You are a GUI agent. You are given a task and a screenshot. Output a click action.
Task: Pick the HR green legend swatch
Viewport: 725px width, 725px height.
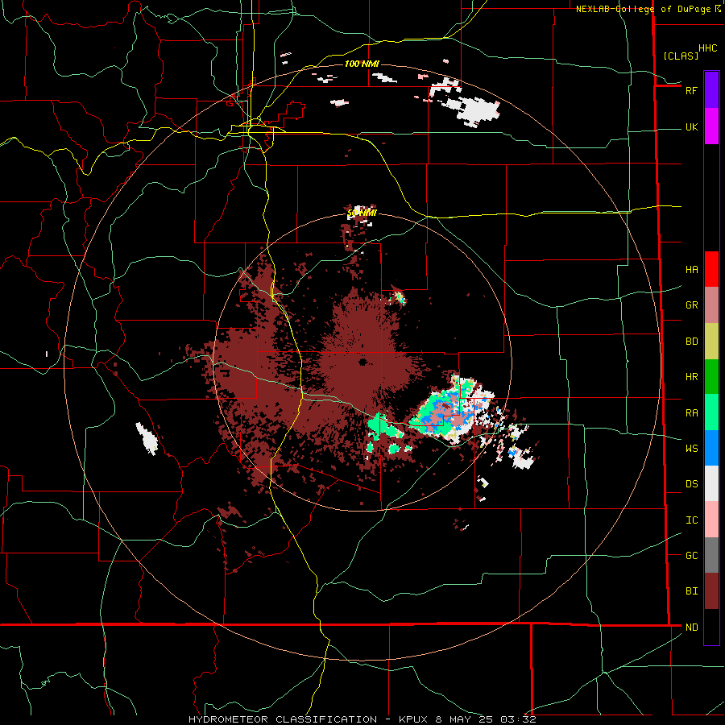(x=711, y=377)
